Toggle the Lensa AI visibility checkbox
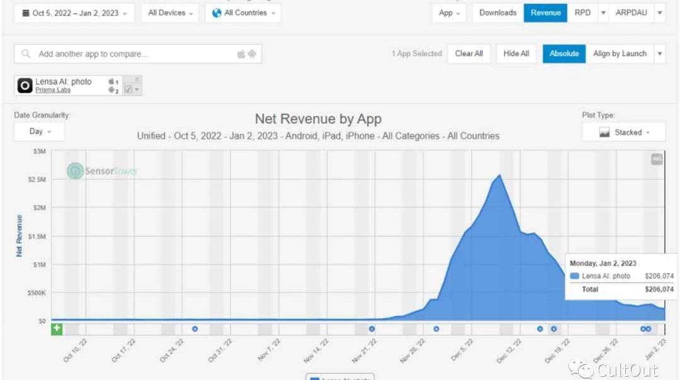 (x=128, y=90)
